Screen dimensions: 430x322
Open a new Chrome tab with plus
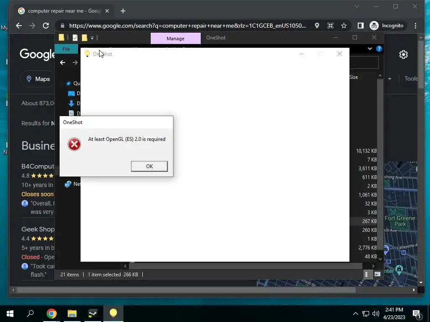pyautogui.click(x=123, y=11)
